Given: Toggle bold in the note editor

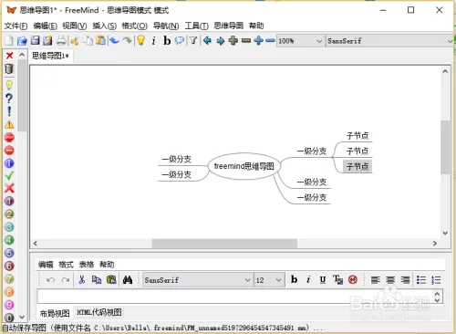Looking at the screenshot, I should click(x=294, y=279).
